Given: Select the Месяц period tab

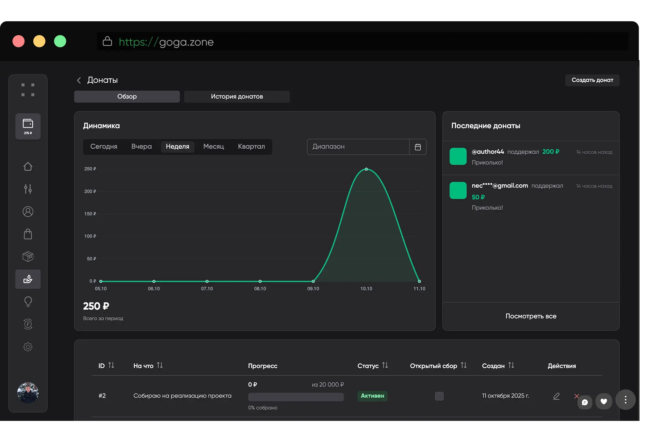Looking at the screenshot, I should (x=214, y=146).
